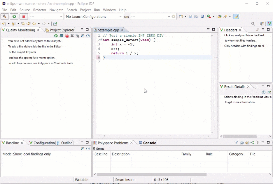Open the No Launch Configurations dropdown
273x184 pixels.
pyautogui.click(x=94, y=17)
